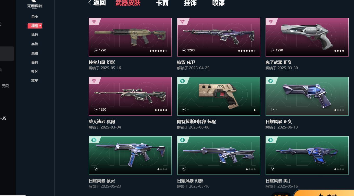Switch to the 卡面 tab
Image resolution: width=354 pixels, height=196 pixels.
[x=162, y=3]
